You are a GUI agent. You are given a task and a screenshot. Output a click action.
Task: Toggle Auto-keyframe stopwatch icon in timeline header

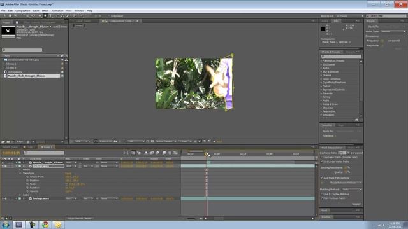coord(170,153)
